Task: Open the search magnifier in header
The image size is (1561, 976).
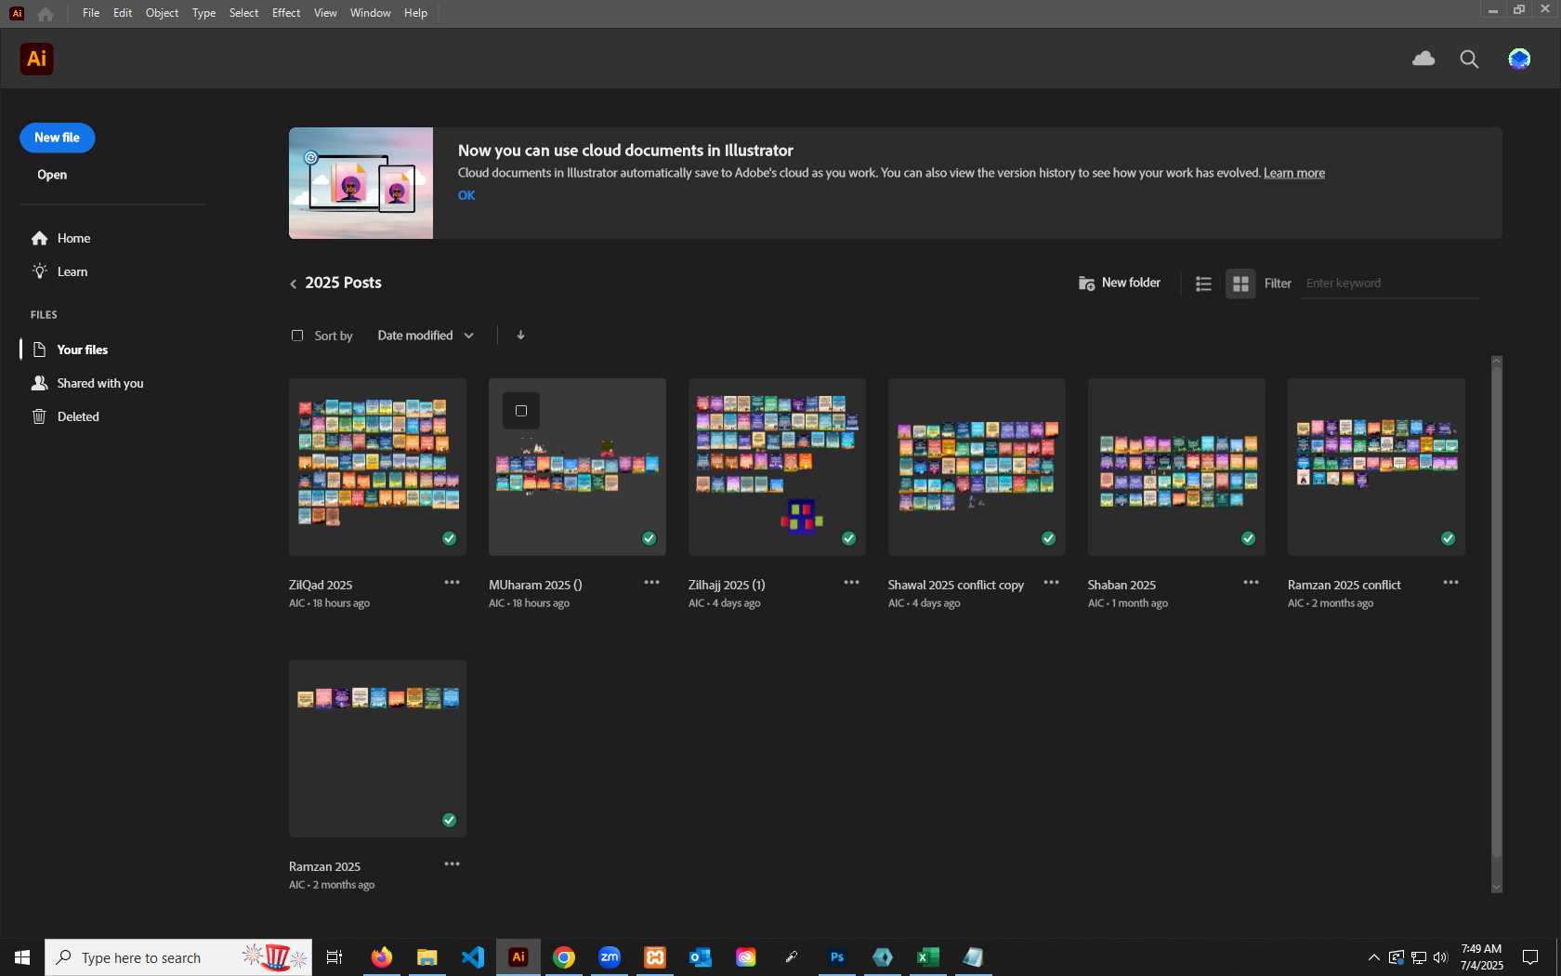Action: [1469, 59]
